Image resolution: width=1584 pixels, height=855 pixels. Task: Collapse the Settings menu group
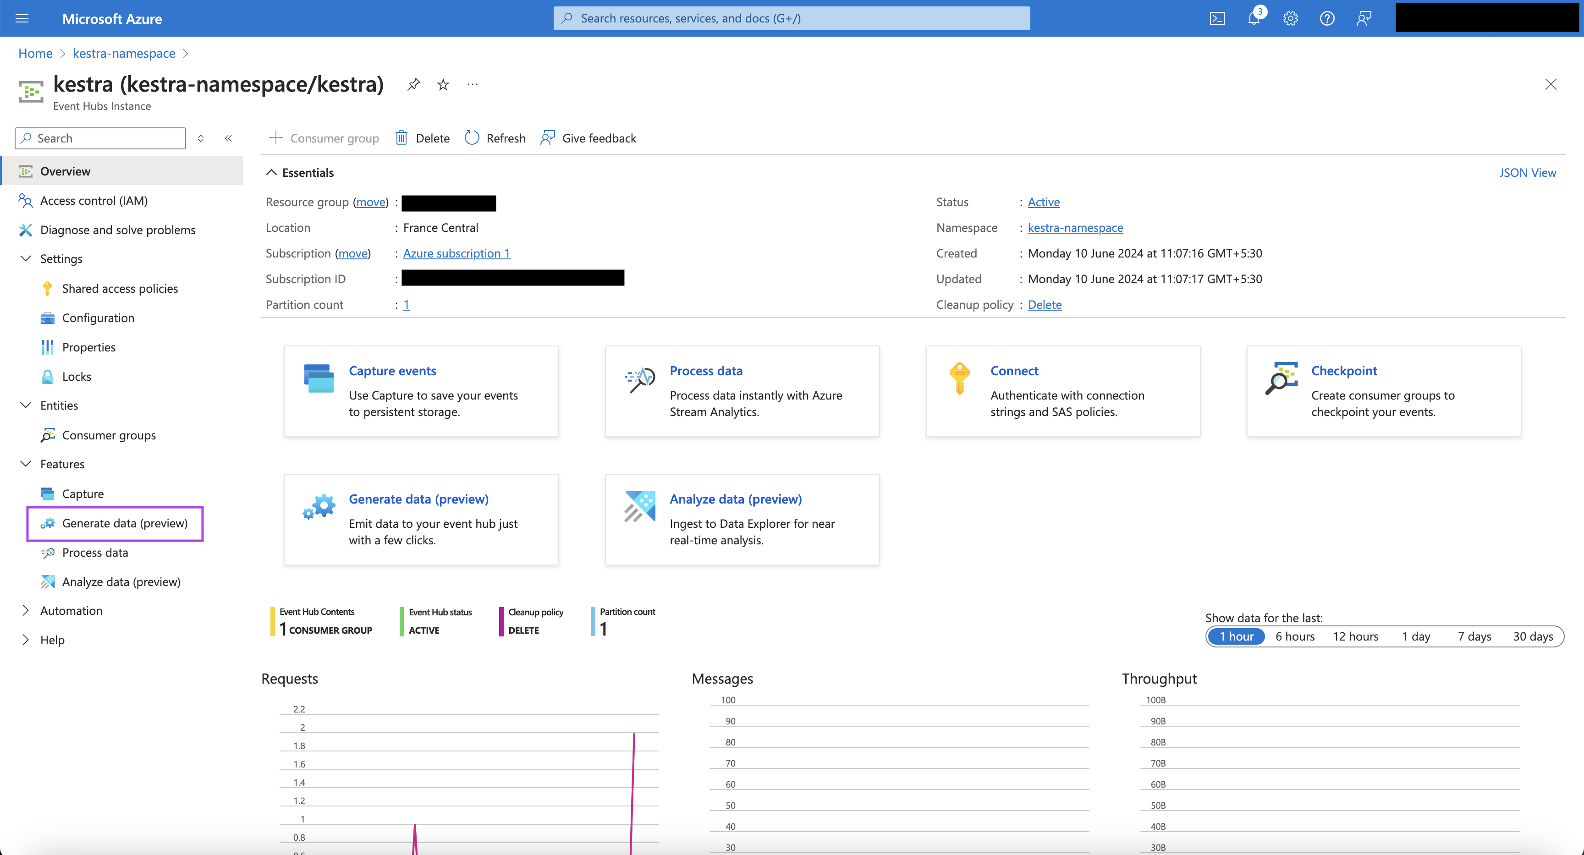click(x=26, y=259)
